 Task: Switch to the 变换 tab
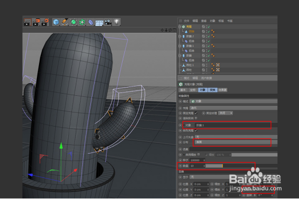point(212,90)
